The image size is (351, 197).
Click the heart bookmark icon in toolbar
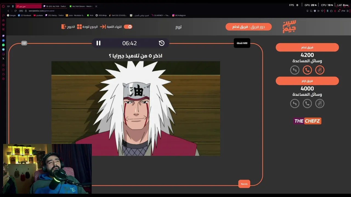click(x=322, y=11)
